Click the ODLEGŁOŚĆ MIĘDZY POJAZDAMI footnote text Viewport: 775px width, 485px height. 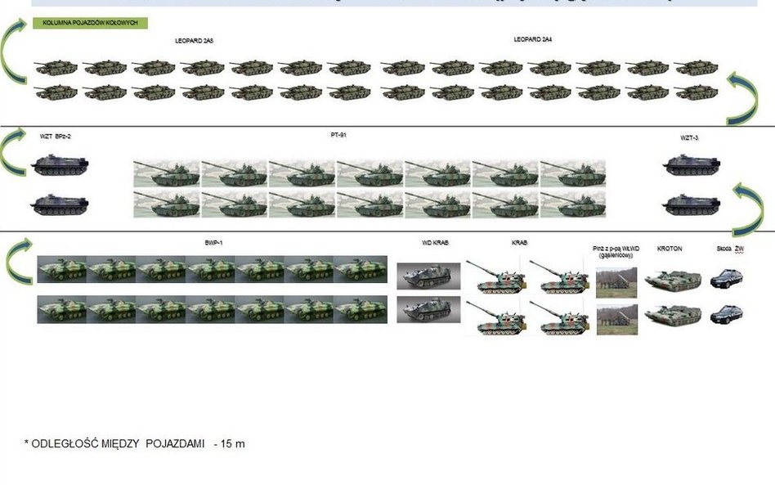[135, 444]
